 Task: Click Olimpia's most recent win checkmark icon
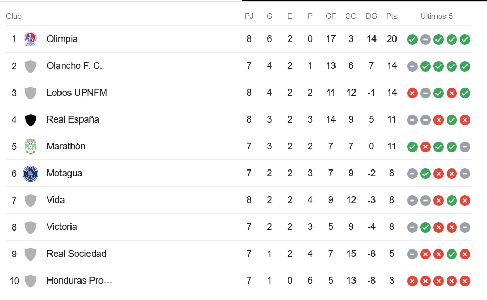[x=464, y=39]
